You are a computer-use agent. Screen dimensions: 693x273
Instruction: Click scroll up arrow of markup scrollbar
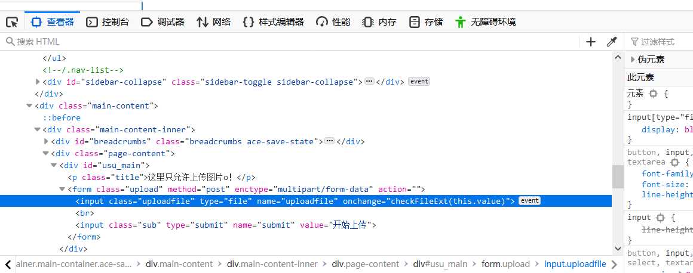point(617,57)
